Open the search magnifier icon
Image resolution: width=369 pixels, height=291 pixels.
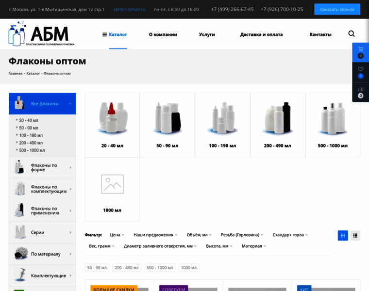[352, 34]
